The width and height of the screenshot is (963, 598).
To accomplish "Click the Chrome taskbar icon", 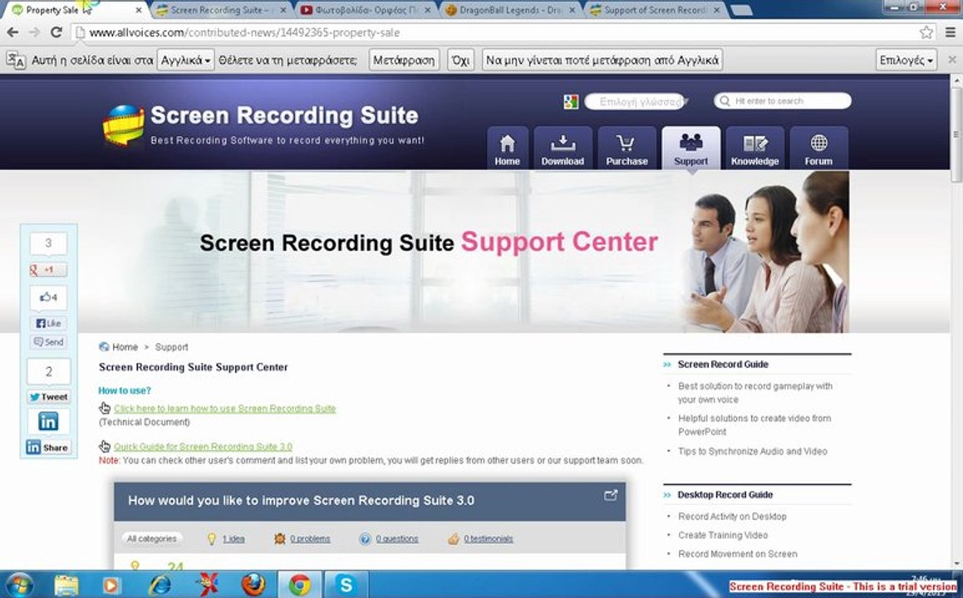I will pyautogui.click(x=300, y=585).
